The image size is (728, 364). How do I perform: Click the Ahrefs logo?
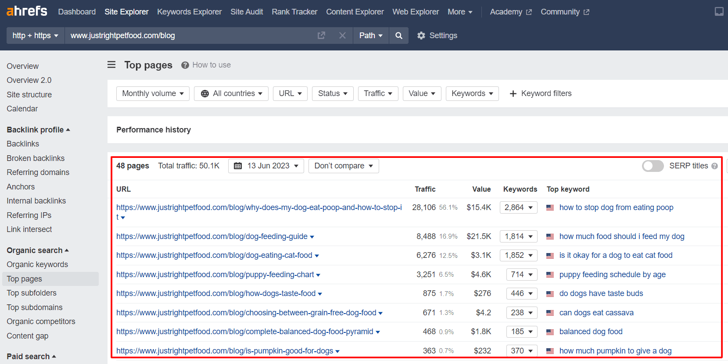(27, 11)
